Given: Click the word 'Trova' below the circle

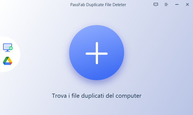Looking at the screenshot, I should pyautogui.click(x=59, y=96).
